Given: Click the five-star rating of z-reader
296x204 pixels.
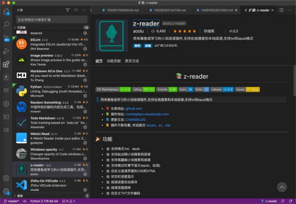Looking at the screenshot, I should (185, 31).
